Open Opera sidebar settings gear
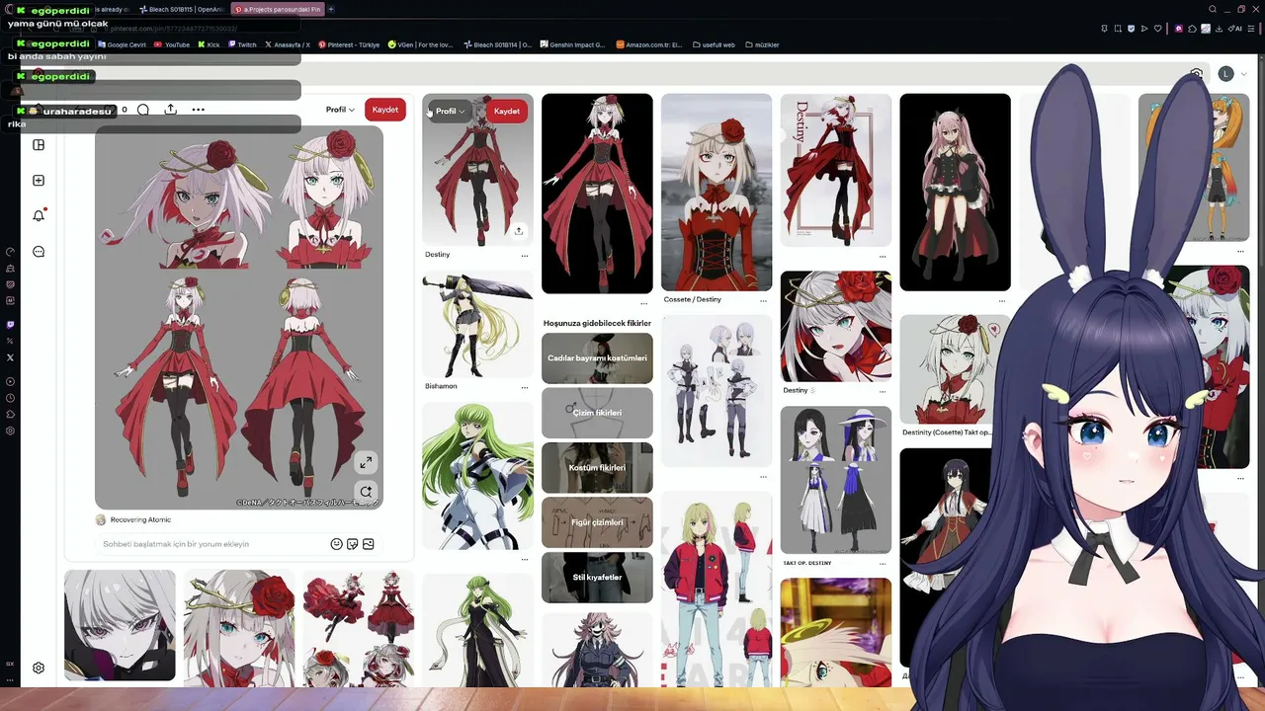 (x=10, y=431)
